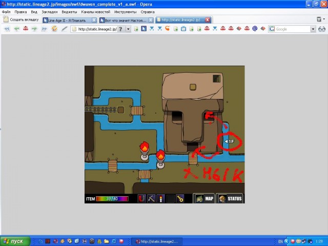Open the Справка menu
Image resolution: width=328 pixels, height=246 pixels.
pos(148,12)
